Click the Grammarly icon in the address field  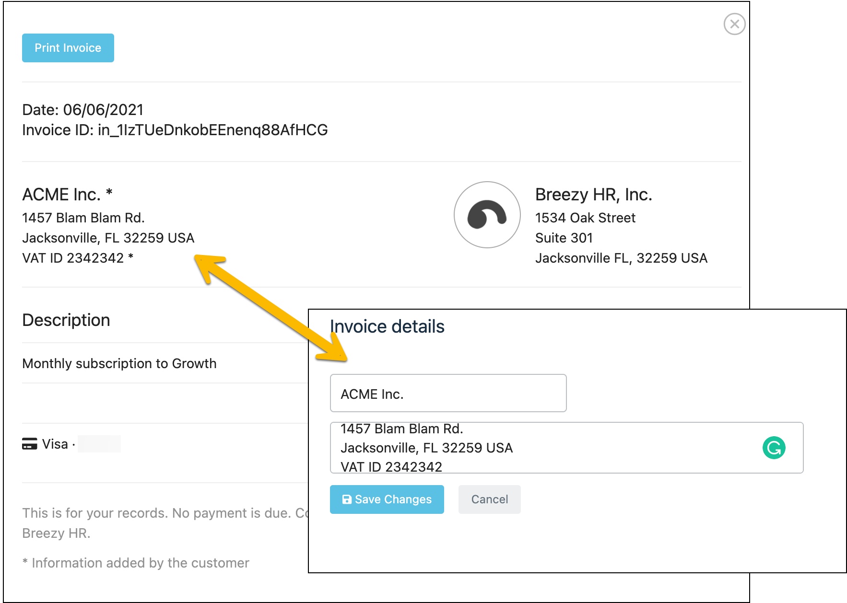tap(774, 448)
